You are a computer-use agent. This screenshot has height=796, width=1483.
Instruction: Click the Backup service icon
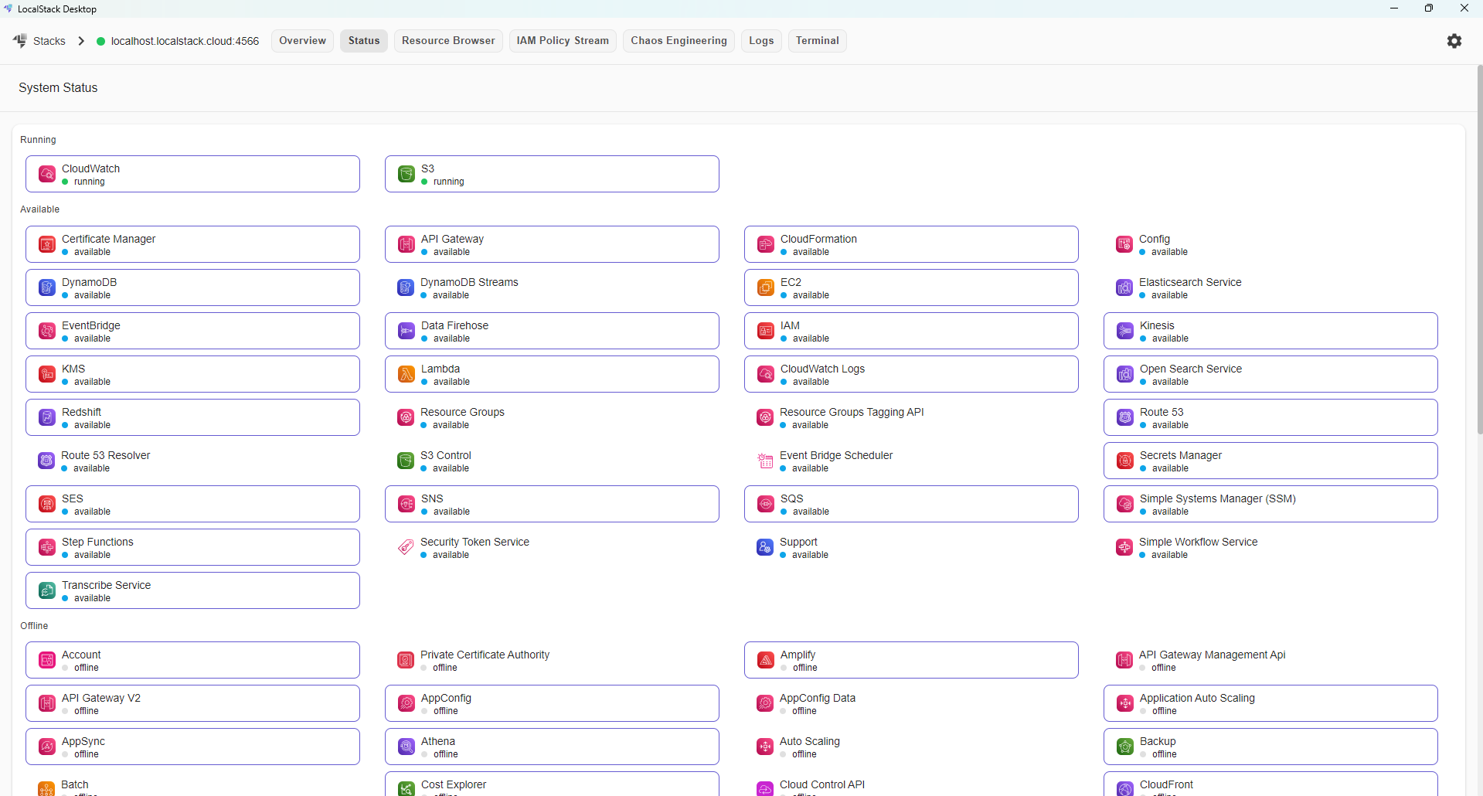(1125, 747)
